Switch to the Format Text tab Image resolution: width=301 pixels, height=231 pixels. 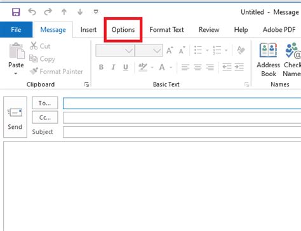(166, 30)
